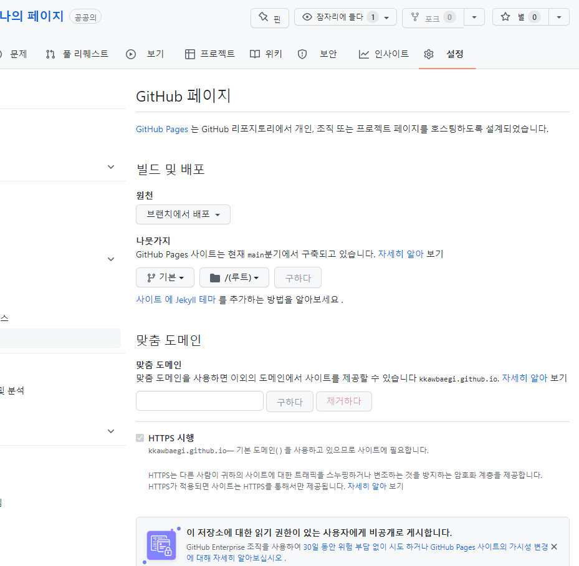Open the 브랜치에서 배포 source dropdown
The image size is (579, 566).
point(183,214)
